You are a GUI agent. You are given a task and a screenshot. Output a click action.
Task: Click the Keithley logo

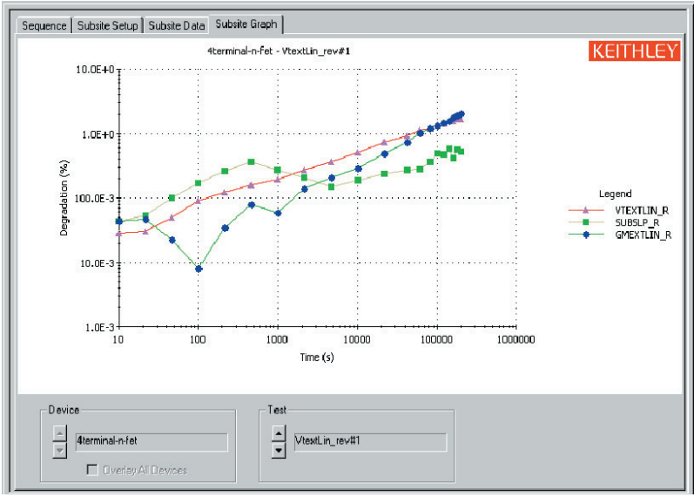tap(636, 51)
